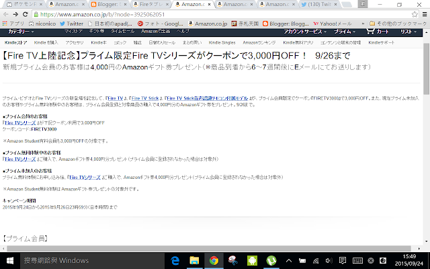Bookmark this page with the star icon
This screenshot has height=269, width=430.
[415, 14]
